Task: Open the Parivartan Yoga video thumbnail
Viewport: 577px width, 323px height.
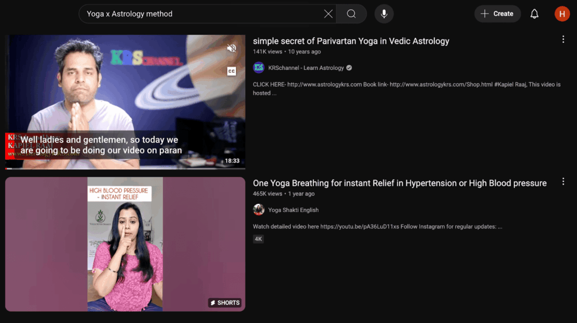Action: click(125, 102)
